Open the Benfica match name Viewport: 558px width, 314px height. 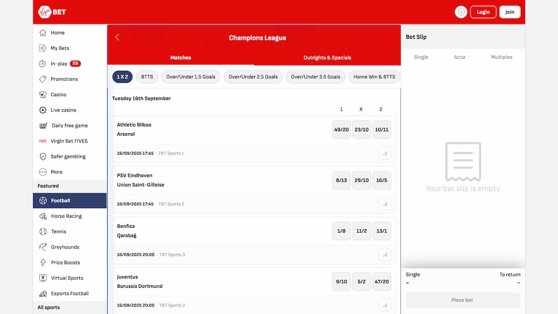[126, 226]
